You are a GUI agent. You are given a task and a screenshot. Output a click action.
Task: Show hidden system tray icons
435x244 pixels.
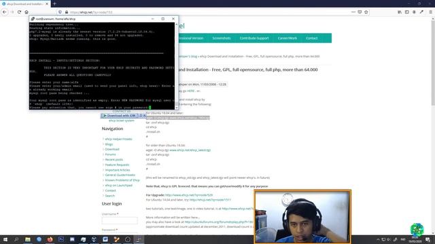(378, 239)
